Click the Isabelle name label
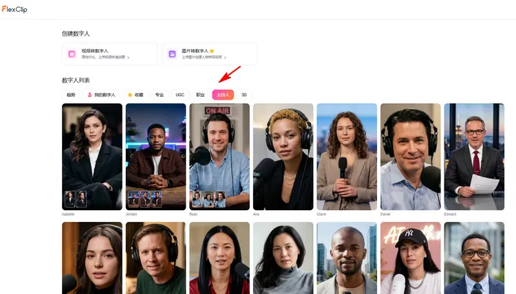The height and width of the screenshot is (294, 516). [x=68, y=214]
